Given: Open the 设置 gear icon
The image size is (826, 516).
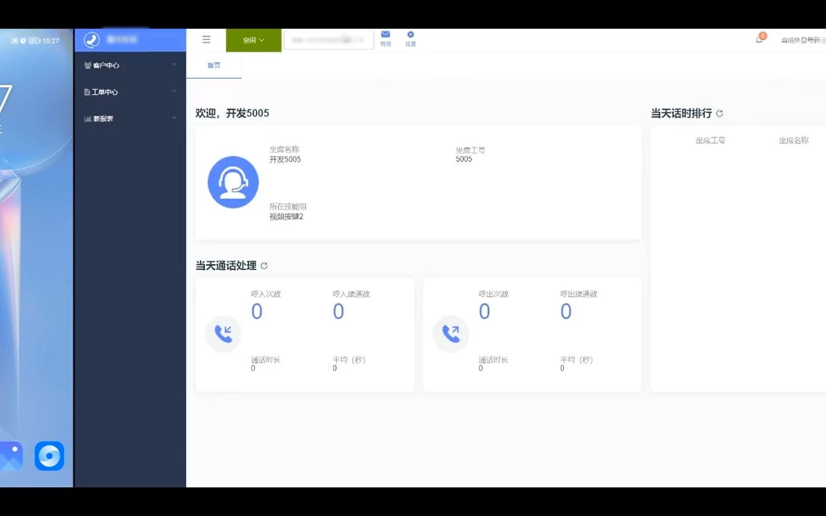Looking at the screenshot, I should click(411, 38).
